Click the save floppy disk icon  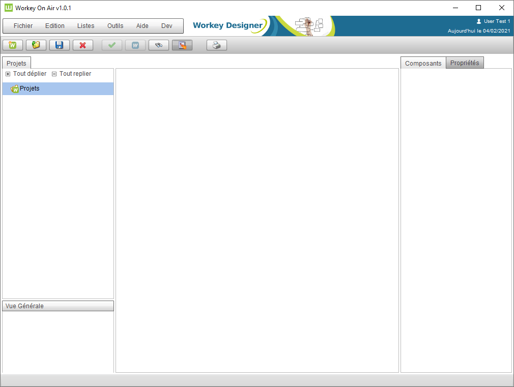point(60,45)
